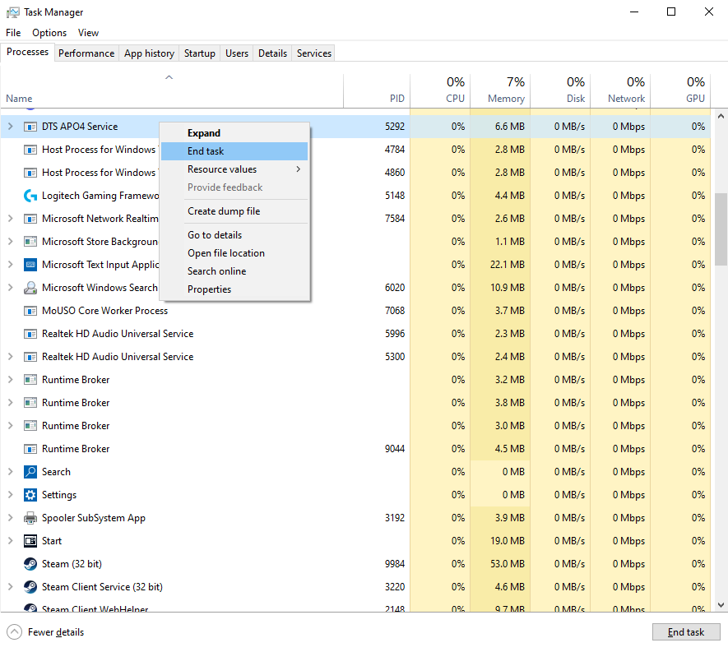Choose Search online in the context menu
This screenshot has width=728, height=652.
[x=234, y=271]
